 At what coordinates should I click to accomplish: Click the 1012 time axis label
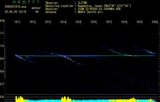[x=33, y=22]
